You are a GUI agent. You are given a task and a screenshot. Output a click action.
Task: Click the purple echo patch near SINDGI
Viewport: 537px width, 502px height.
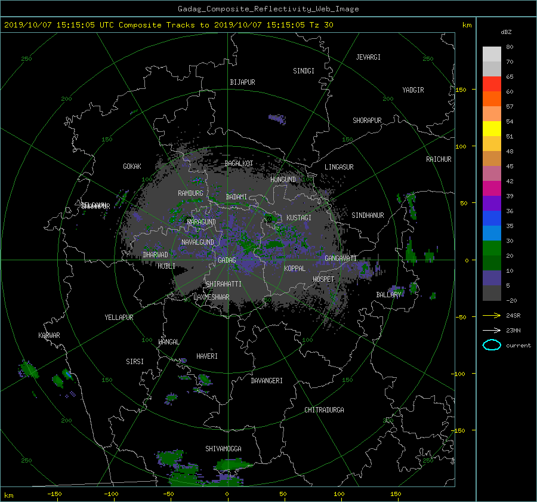(x=277, y=119)
